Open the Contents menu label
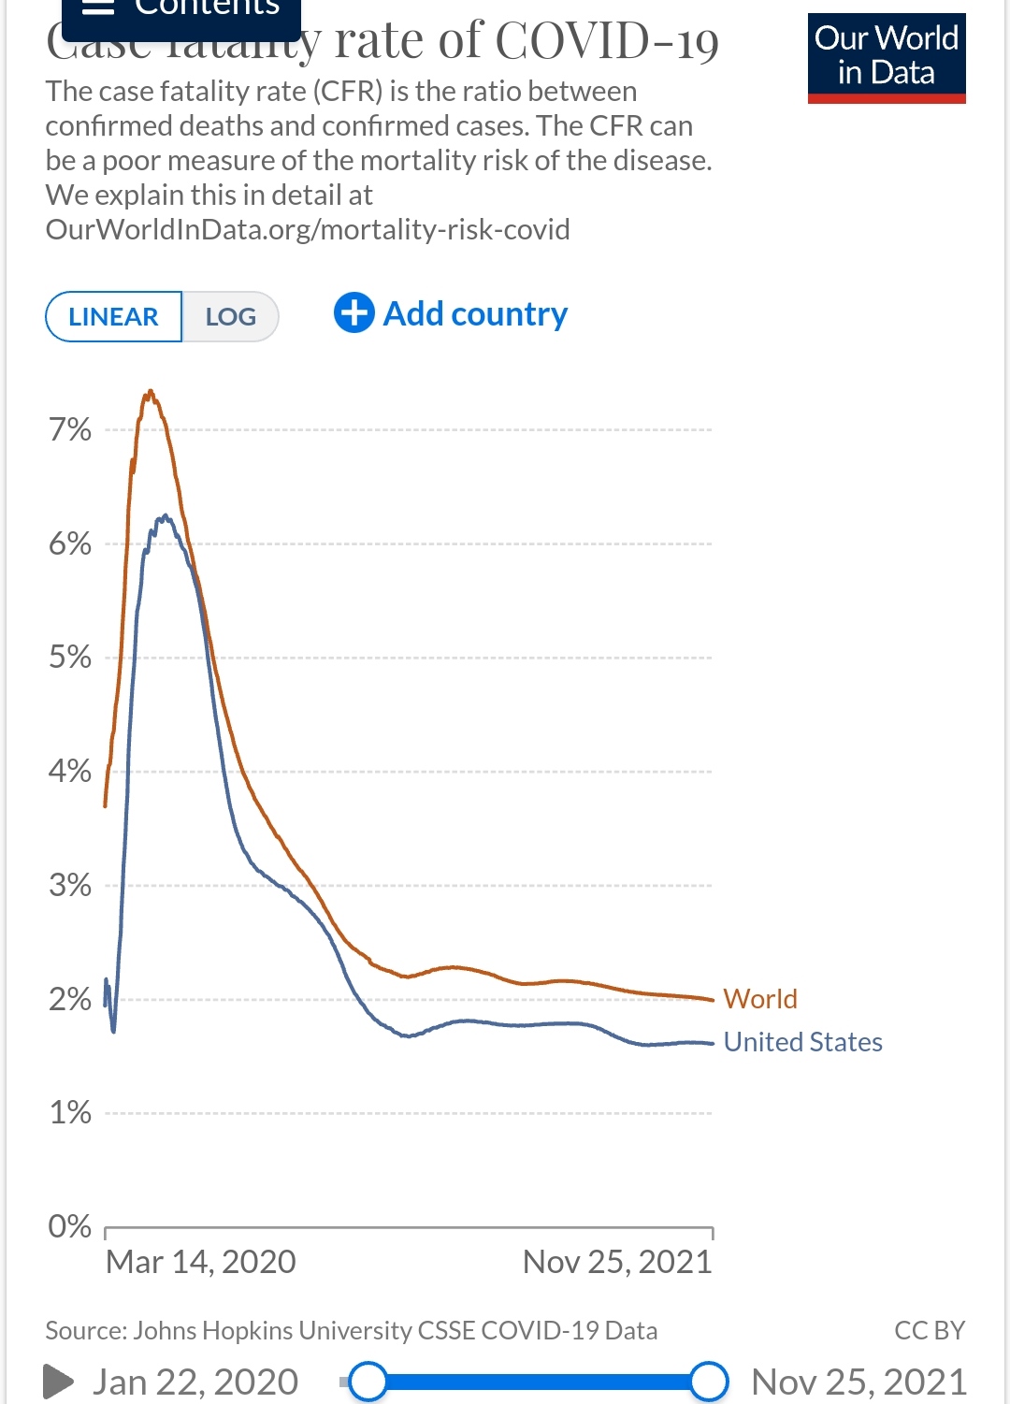The image size is (1010, 1404). [207, 7]
